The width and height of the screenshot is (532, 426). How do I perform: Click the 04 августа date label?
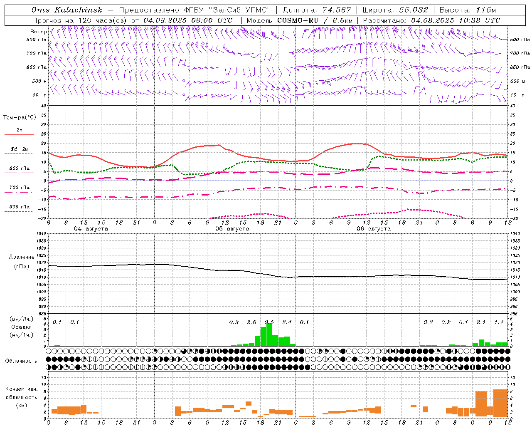pos(91,229)
